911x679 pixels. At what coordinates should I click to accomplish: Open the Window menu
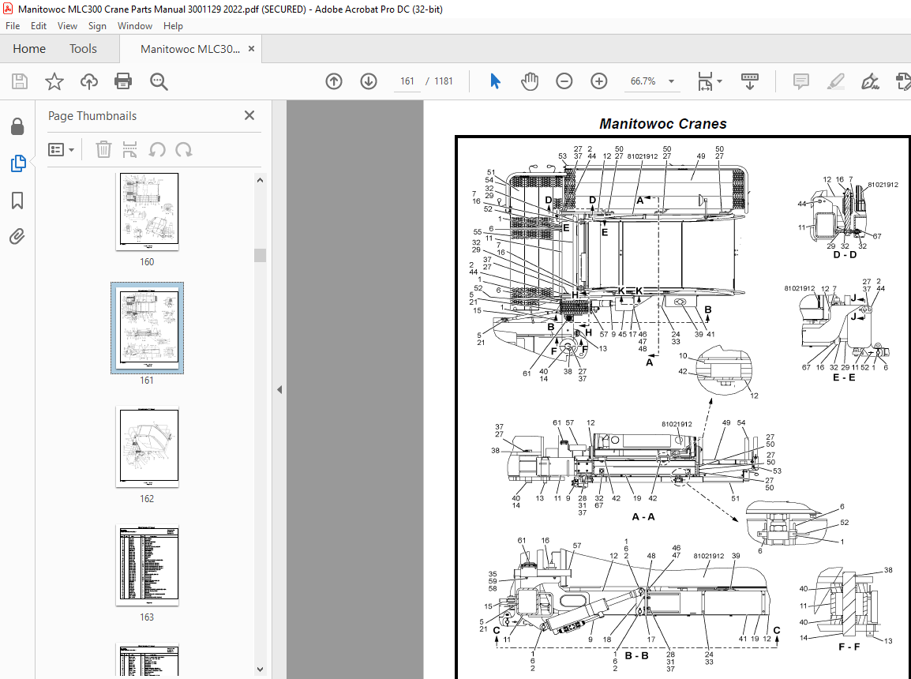(135, 26)
